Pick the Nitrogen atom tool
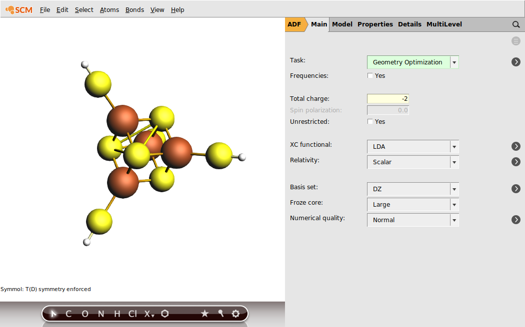525x327 pixels. click(100, 314)
